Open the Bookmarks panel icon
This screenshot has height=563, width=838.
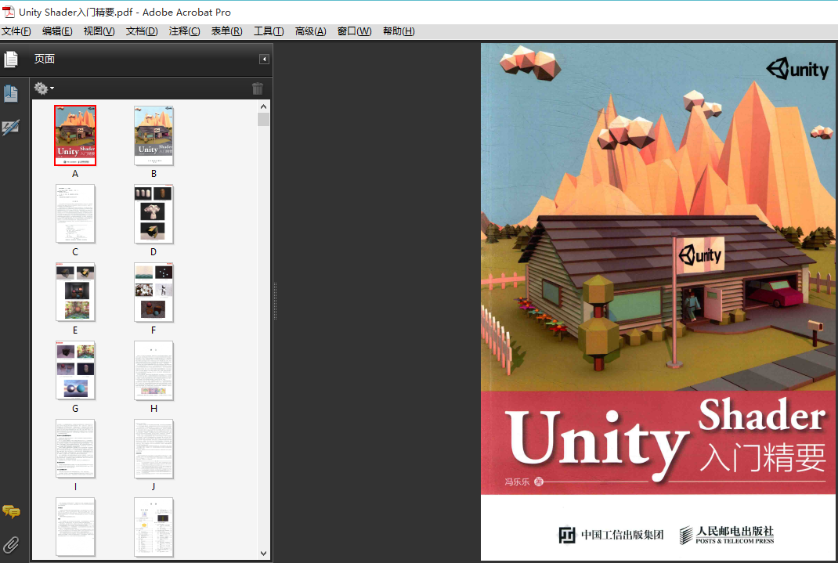point(11,93)
